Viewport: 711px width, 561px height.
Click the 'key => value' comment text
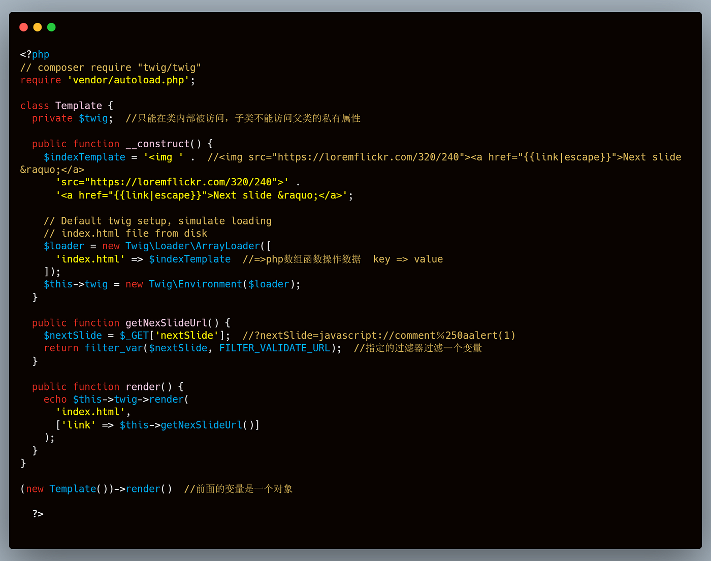pyautogui.click(x=408, y=259)
